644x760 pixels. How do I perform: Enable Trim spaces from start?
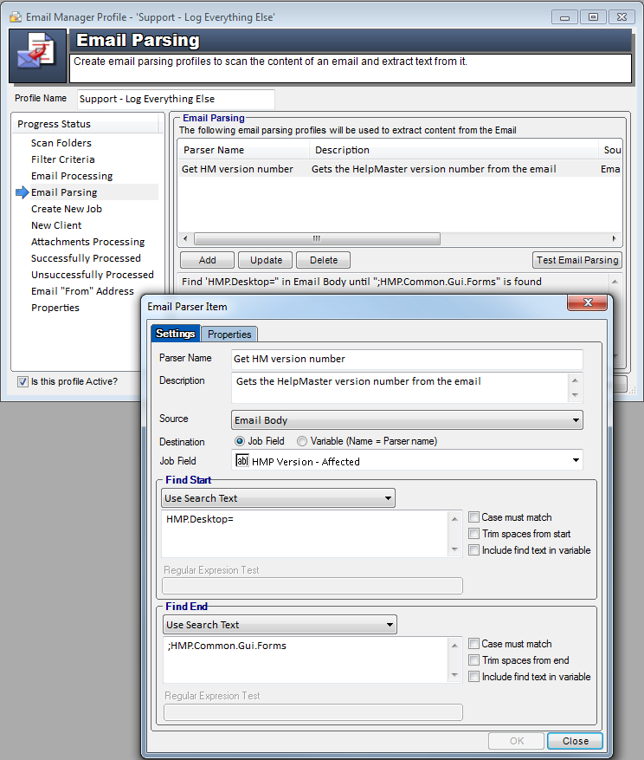pos(473,534)
